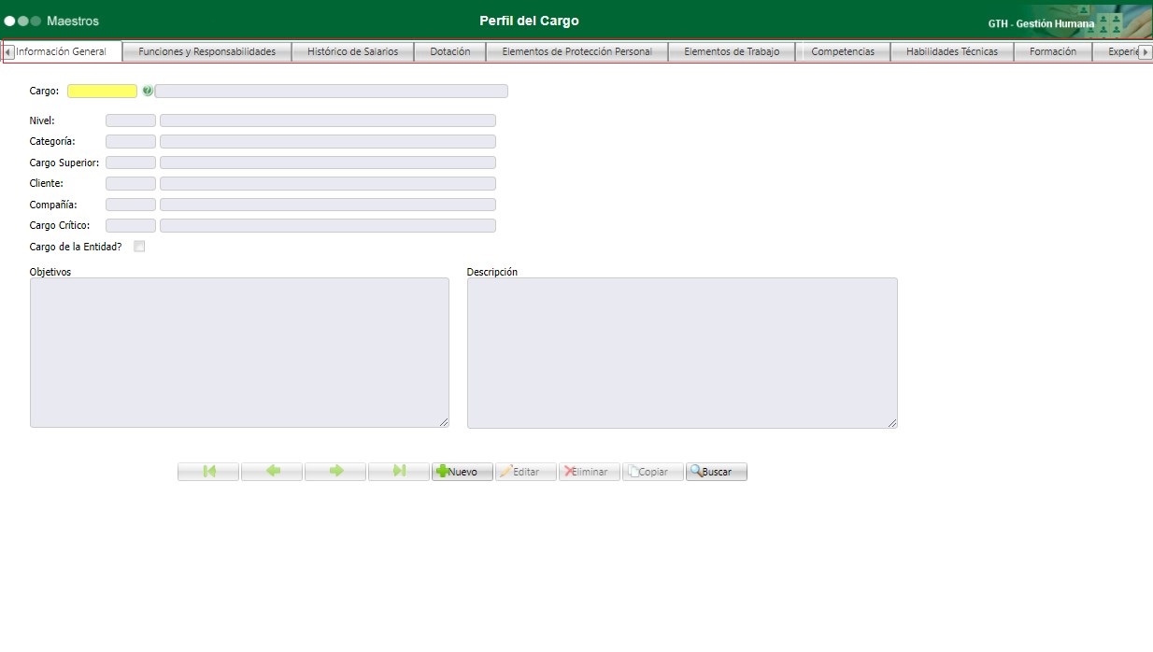Click the GTH Gestión Humana logo icon

pos(1110,22)
